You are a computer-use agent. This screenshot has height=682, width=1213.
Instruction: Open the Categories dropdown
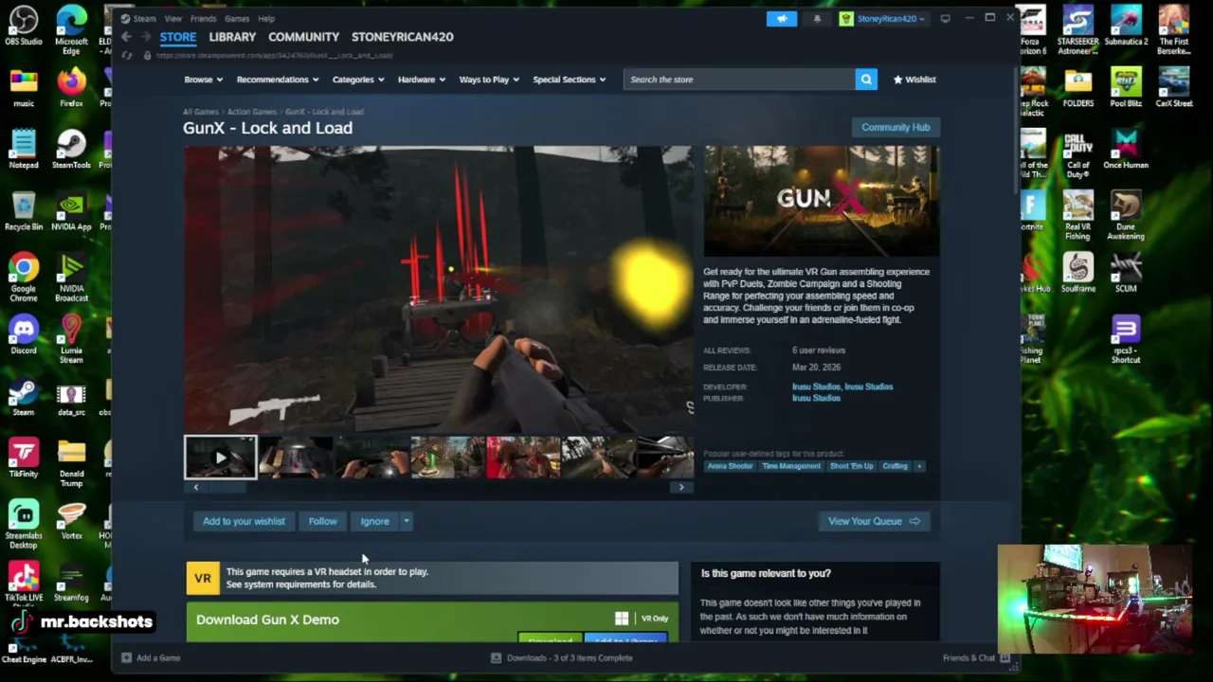point(358,80)
